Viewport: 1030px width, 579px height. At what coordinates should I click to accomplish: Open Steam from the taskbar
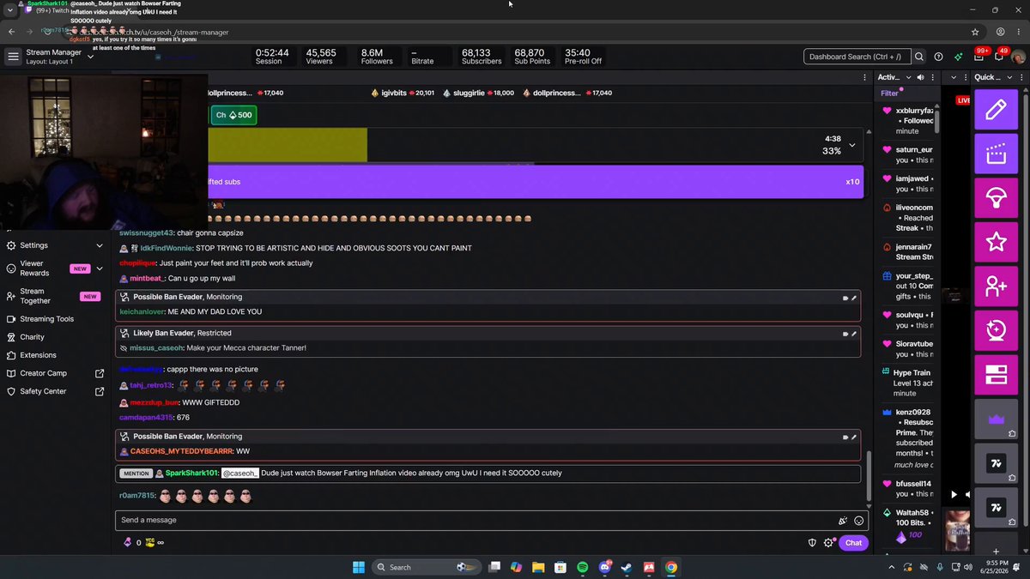(x=627, y=567)
